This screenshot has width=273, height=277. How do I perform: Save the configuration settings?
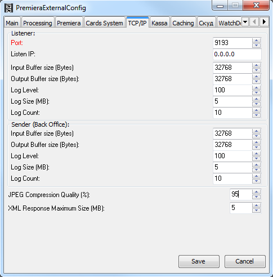199,261
